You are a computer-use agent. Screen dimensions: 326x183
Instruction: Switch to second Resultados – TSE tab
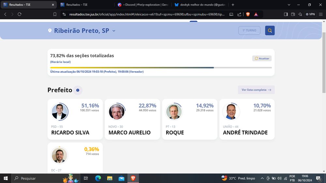pyautogui.click(x=85, y=5)
